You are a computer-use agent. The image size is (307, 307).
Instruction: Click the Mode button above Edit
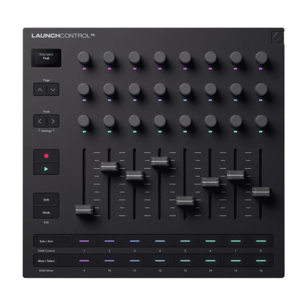(46, 213)
